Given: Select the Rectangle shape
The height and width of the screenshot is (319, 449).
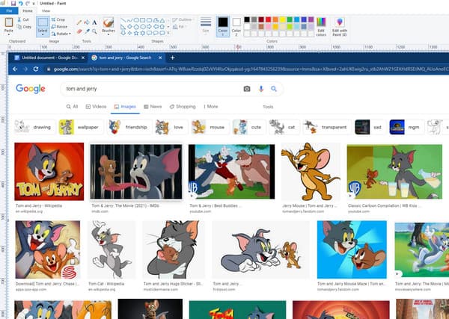Looking at the screenshot, I should tap(143, 20).
